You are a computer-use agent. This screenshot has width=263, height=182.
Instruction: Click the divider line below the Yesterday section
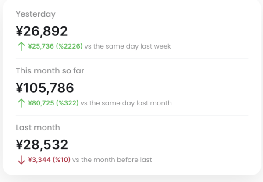click(x=131, y=59)
